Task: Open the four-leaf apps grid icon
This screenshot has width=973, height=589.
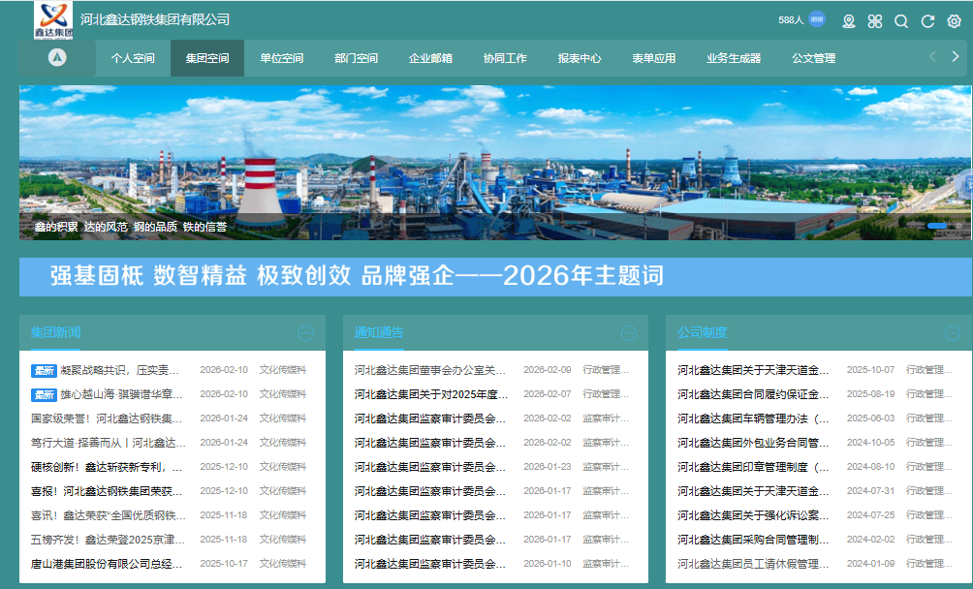Action: [875, 21]
